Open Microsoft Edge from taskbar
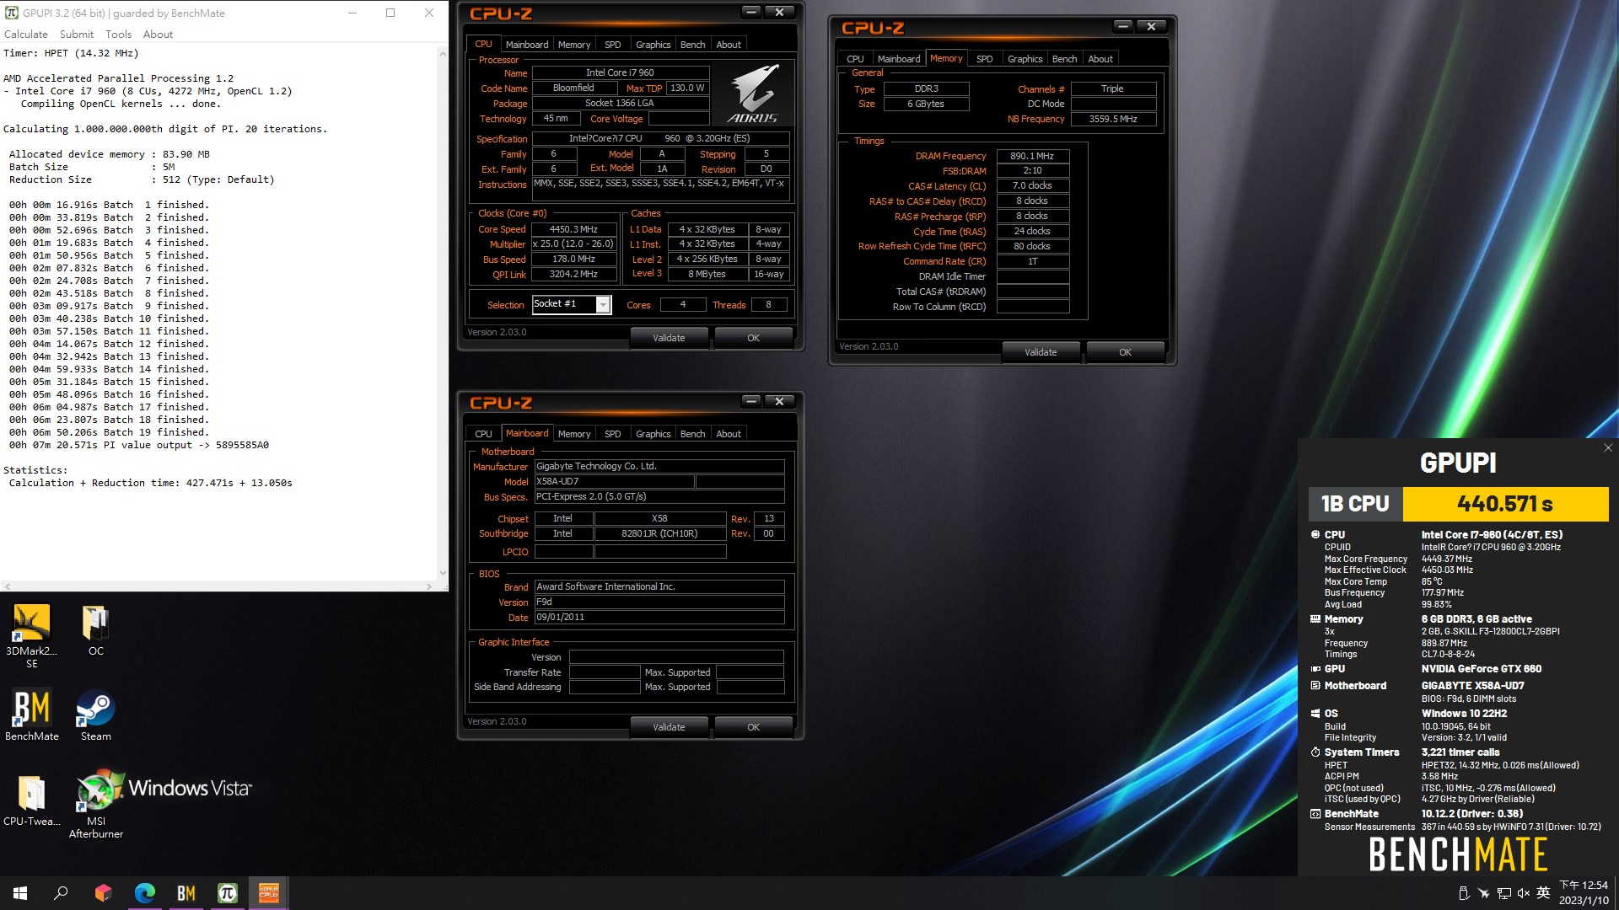1619x910 pixels. pyautogui.click(x=145, y=893)
